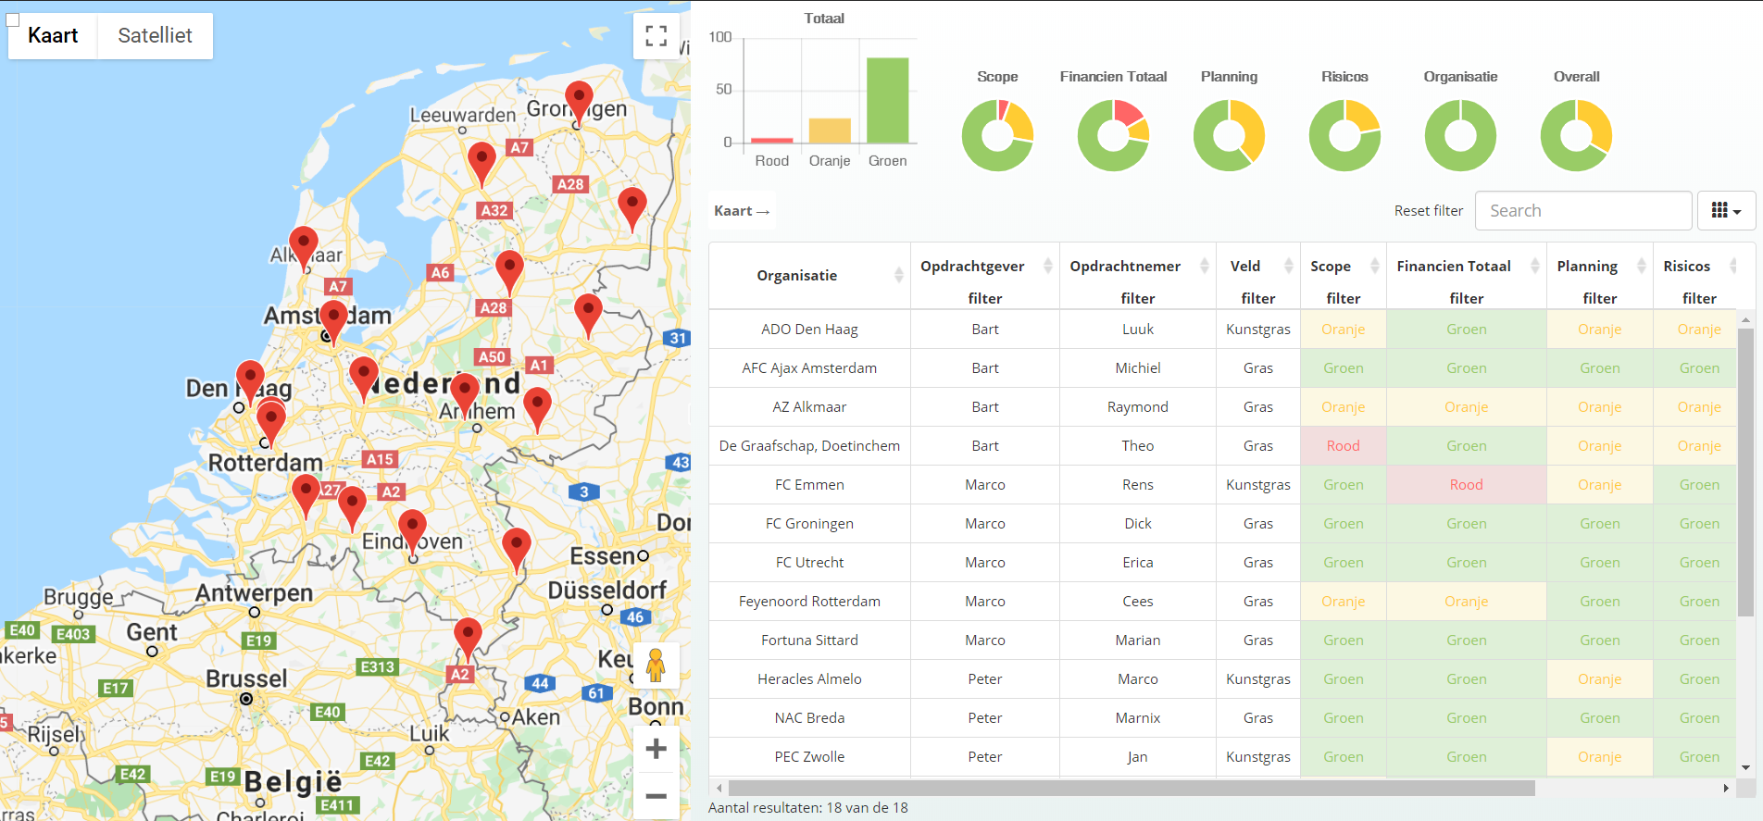1763x821 pixels.
Task: Open the Scope column filter
Action: pos(1343,298)
